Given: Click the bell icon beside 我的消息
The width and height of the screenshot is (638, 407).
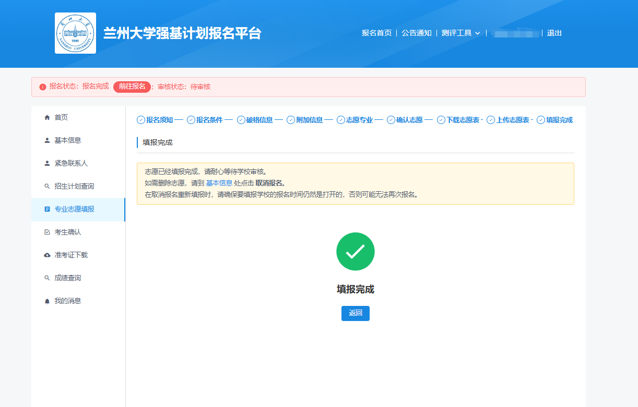Looking at the screenshot, I should coord(47,301).
